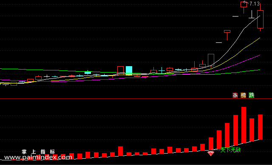This screenshot has height=165, width=272.
Task: Click the green long-term average line end
Action: (260, 70)
